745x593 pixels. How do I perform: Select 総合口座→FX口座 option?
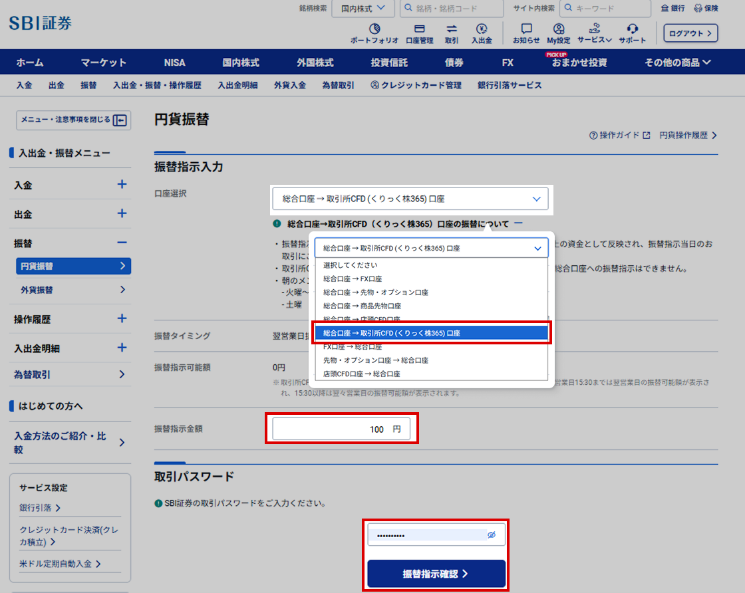[432, 279]
